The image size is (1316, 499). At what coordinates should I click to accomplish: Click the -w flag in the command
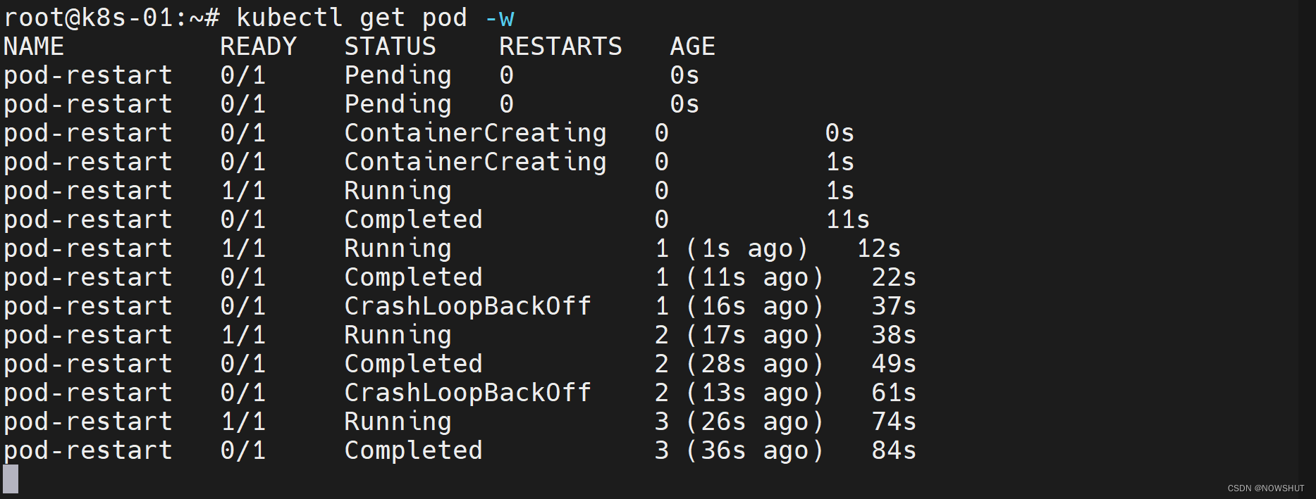pyautogui.click(x=499, y=17)
